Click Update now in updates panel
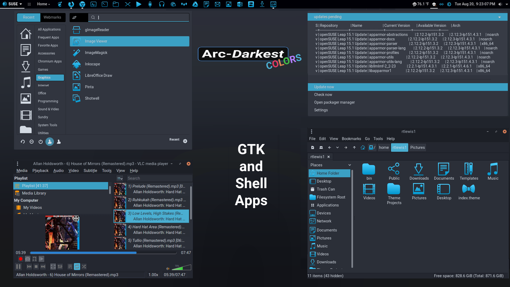 pyautogui.click(x=408, y=87)
